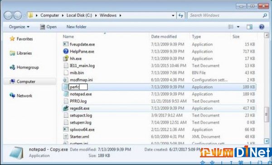The height and width of the screenshot is (165, 272).
Task: Click the folder icon in address bar
Action: [x=31, y=15]
